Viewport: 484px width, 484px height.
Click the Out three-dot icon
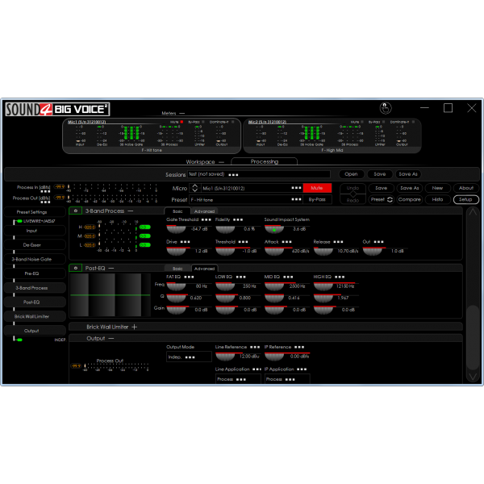point(379,242)
